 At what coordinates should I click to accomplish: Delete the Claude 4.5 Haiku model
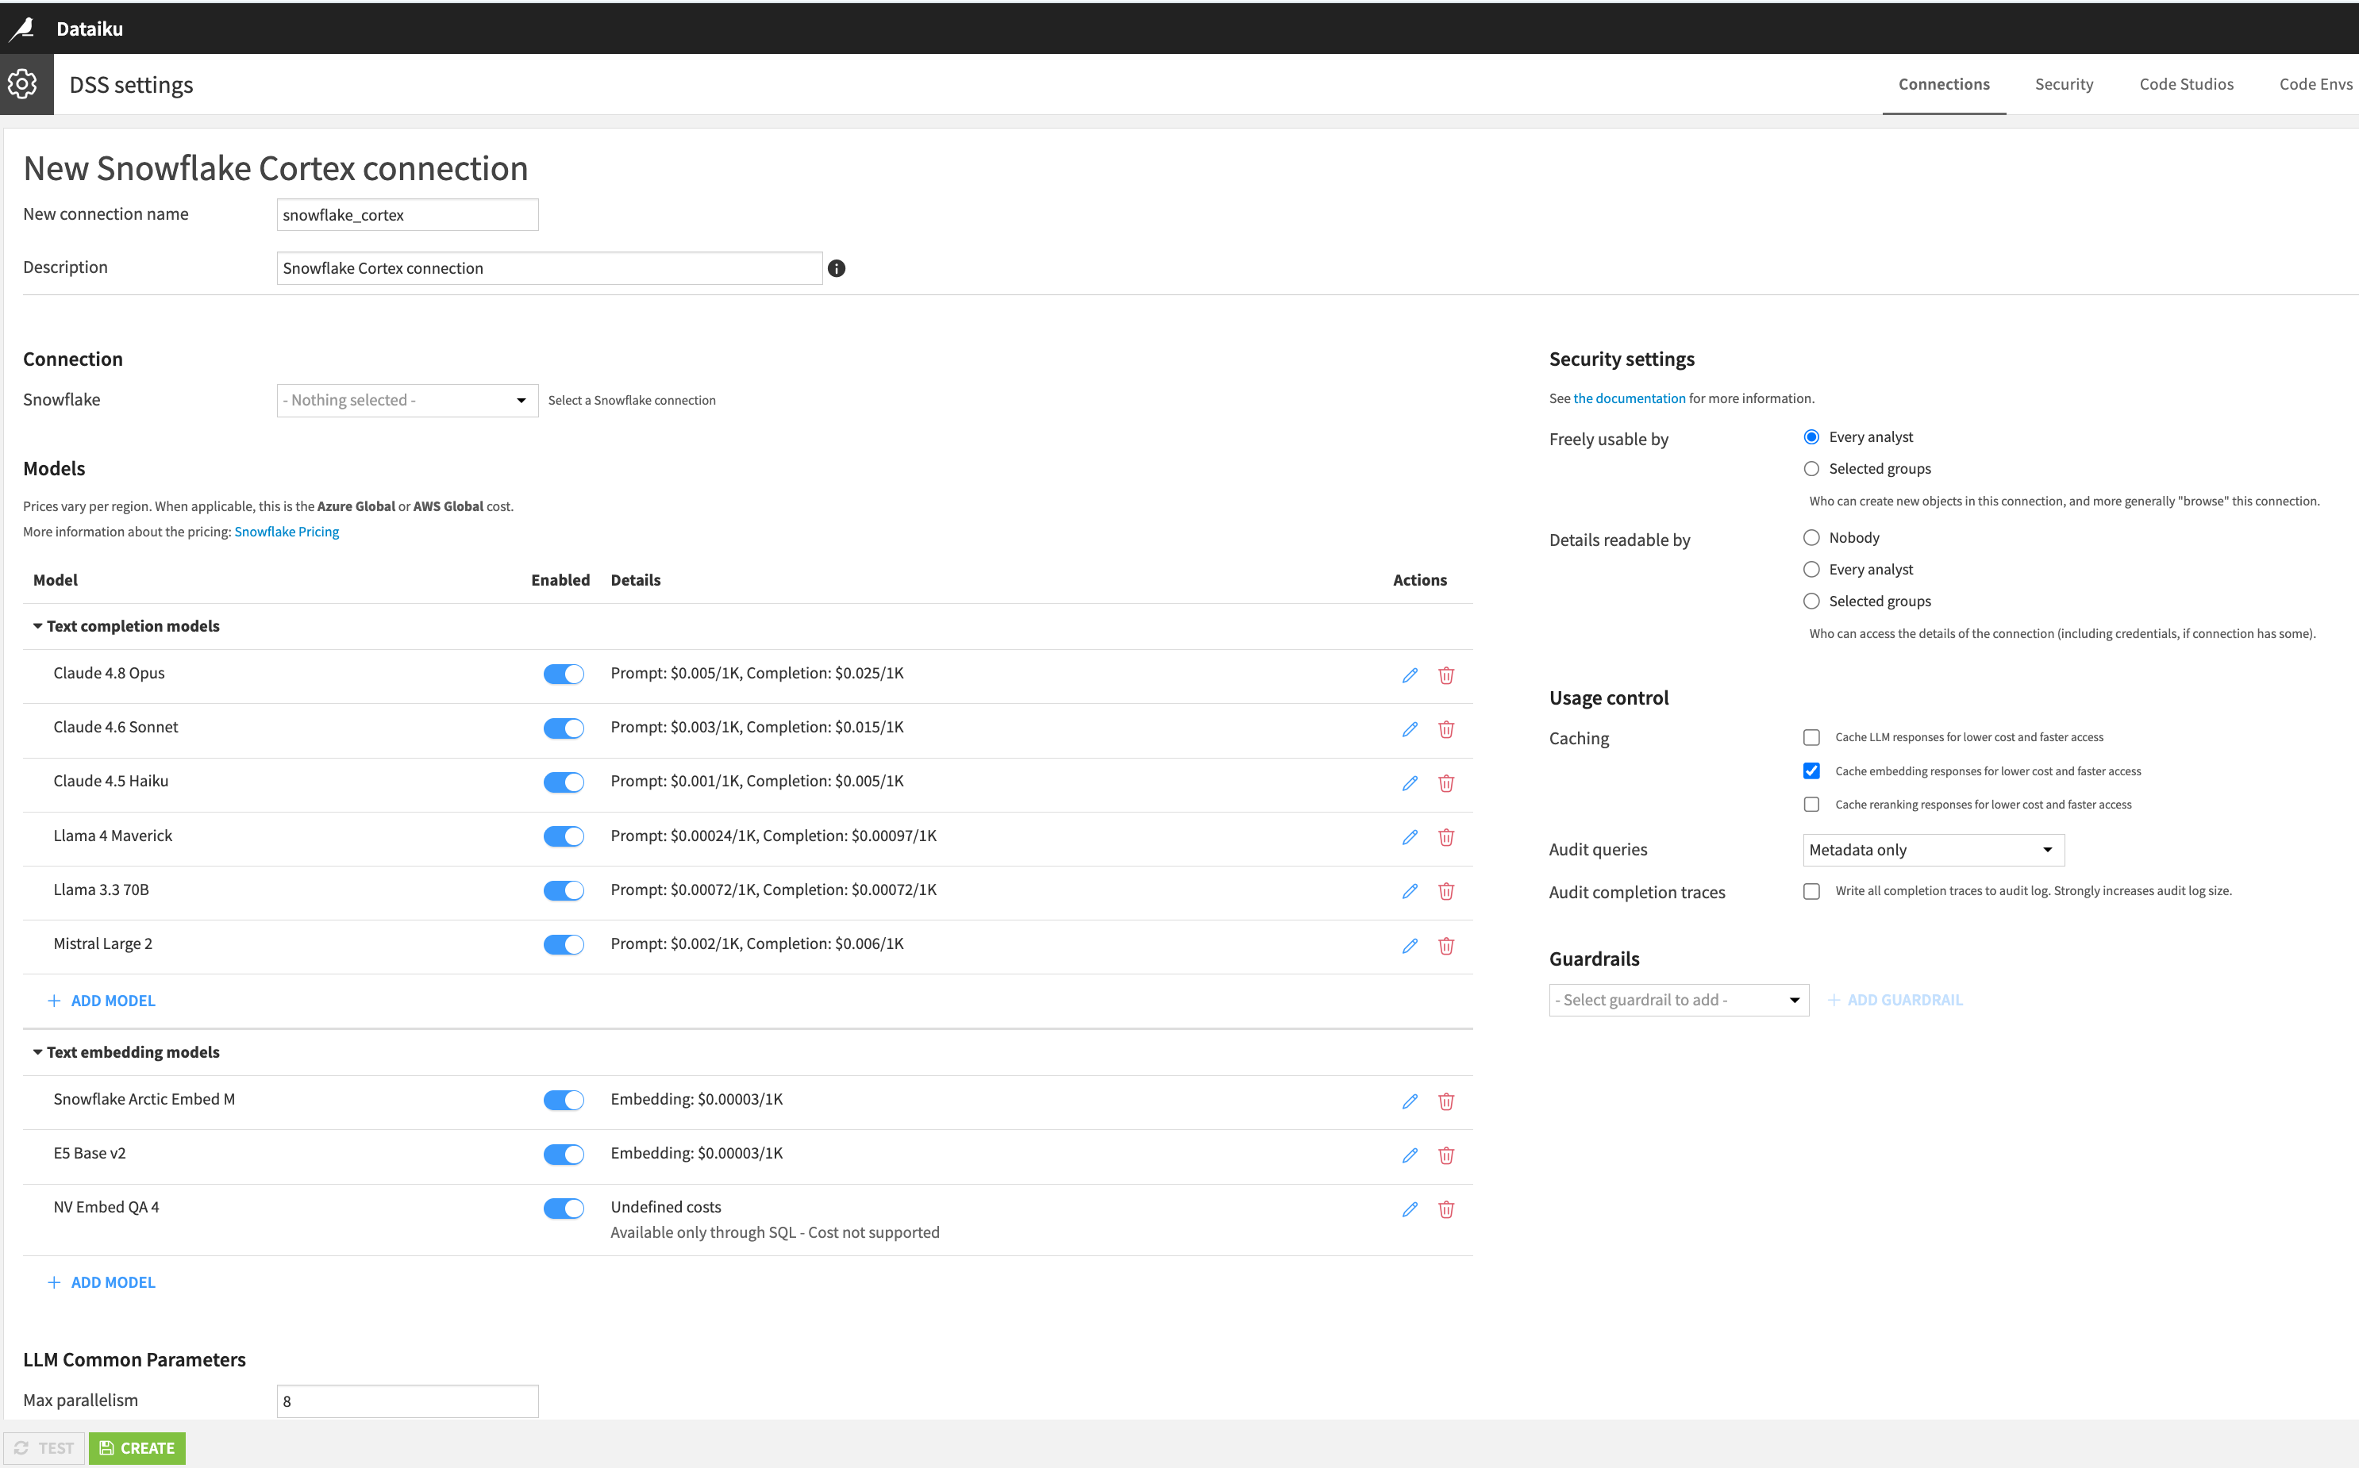tap(1446, 783)
